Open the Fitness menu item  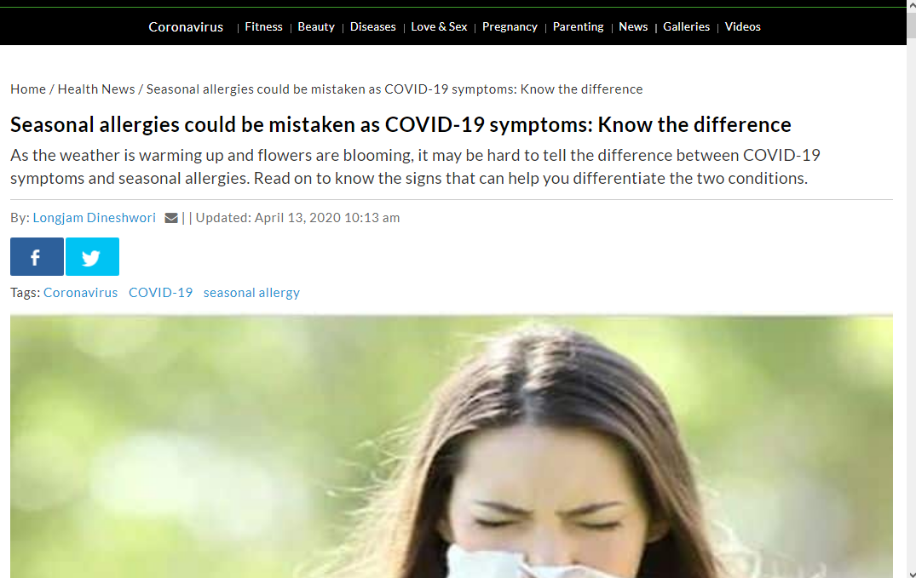point(263,27)
